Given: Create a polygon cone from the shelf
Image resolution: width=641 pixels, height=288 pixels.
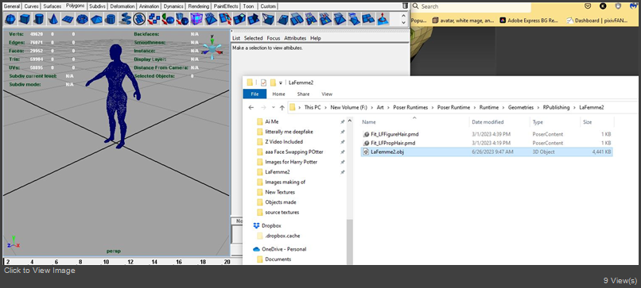Looking at the screenshot, I should 53,19.
